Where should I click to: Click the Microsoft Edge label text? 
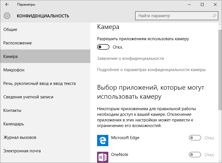tap(125, 138)
